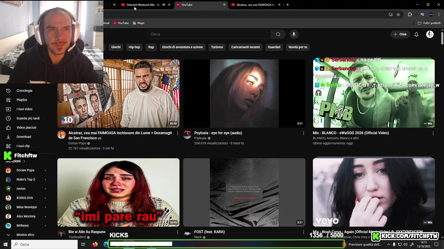Bookmark this page with star icon
This screenshot has height=249, width=444.
[x=398, y=15]
